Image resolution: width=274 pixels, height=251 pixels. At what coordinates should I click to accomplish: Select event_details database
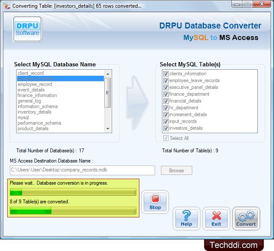click(61, 90)
